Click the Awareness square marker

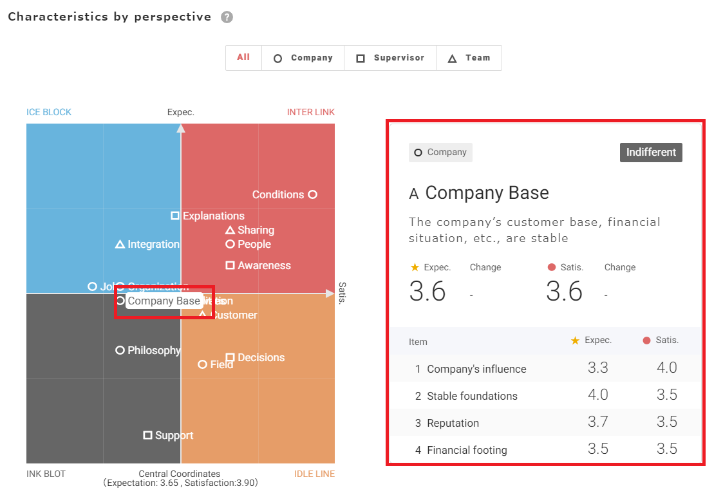(x=230, y=265)
